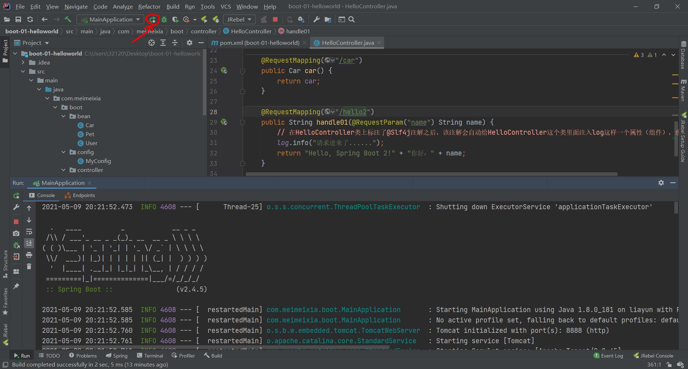This screenshot has height=369, width=688.
Task: Open the Spring tool window
Action: [x=117, y=356]
